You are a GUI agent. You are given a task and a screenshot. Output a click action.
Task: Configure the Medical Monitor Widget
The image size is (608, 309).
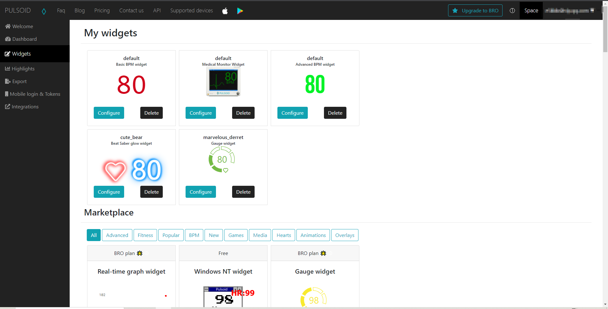(x=201, y=113)
